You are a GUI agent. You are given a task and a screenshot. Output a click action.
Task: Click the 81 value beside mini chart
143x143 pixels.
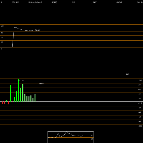tap(92, 136)
